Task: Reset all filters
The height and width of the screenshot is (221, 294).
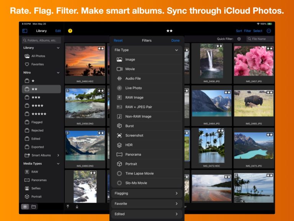Action: [118, 41]
